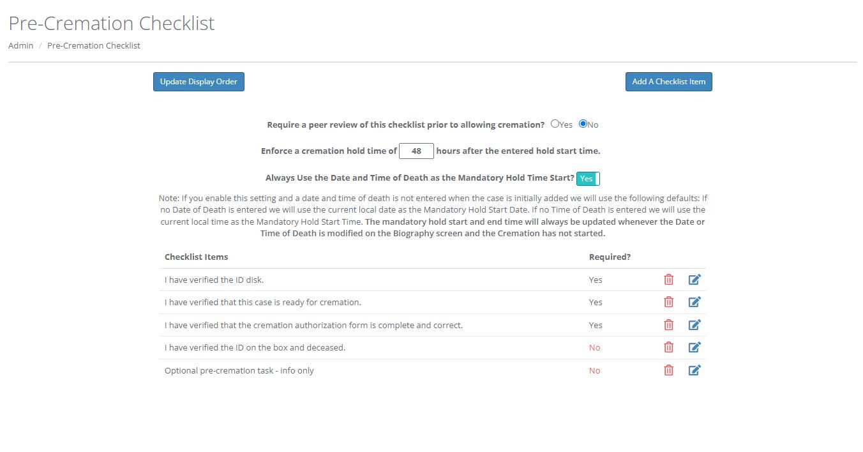Click the Update Display Order button
The width and height of the screenshot is (863, 452).
point(199,81)
